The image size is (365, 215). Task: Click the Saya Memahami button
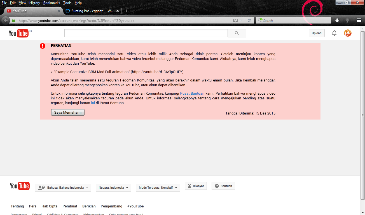point(68,113)
